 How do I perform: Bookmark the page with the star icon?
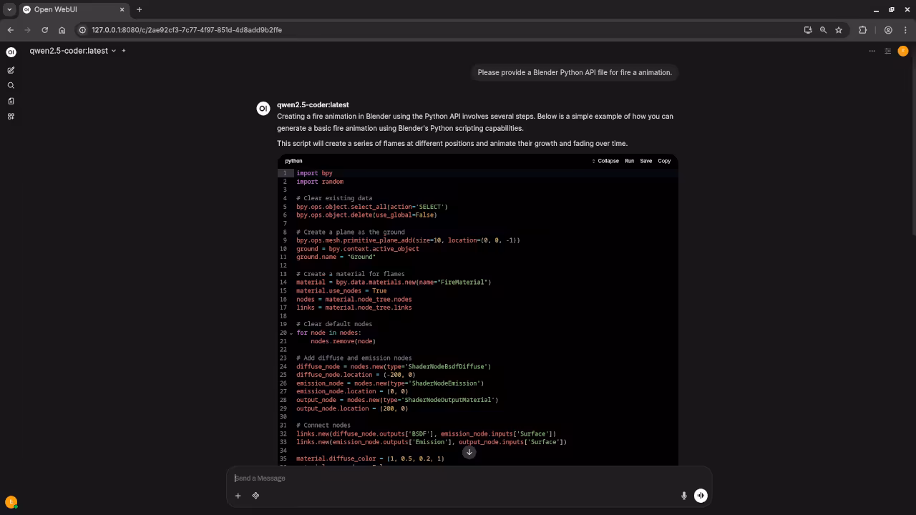[839, 30]
